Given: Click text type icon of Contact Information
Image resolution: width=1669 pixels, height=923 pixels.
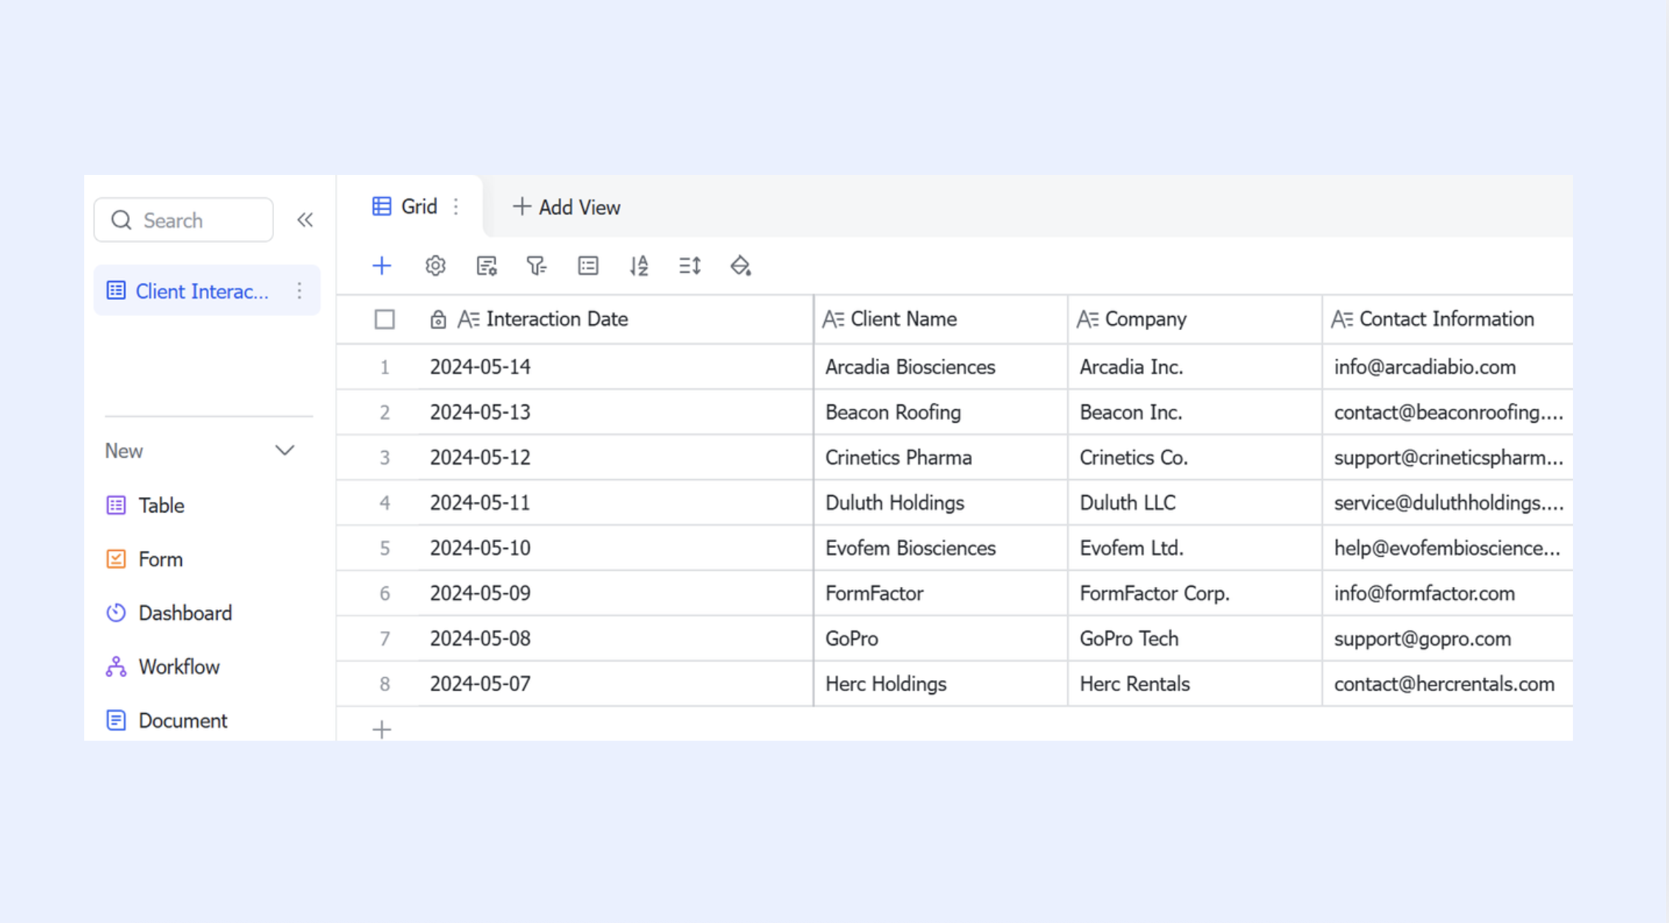Looking at the screenshot, I should click(1342, 319).
